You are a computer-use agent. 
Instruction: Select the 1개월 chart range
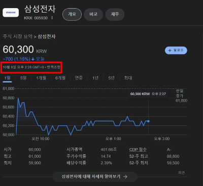pyautogui.click(x=41, y=78)
